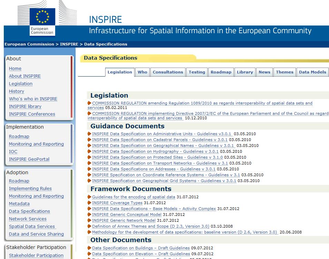Open Legislation link in About sidebar
This screenshot has height=259, width=329.
21,84
